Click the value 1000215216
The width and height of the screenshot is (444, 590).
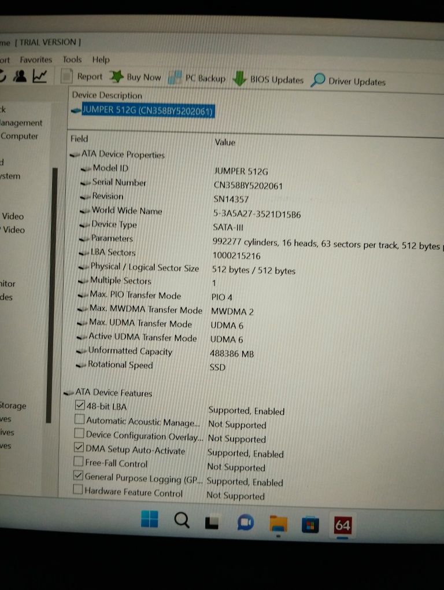tap(236, 256)
